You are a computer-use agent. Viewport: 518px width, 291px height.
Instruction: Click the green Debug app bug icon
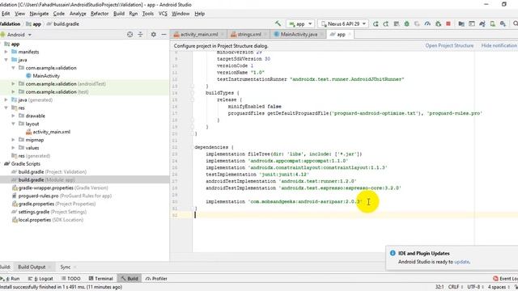406,23
